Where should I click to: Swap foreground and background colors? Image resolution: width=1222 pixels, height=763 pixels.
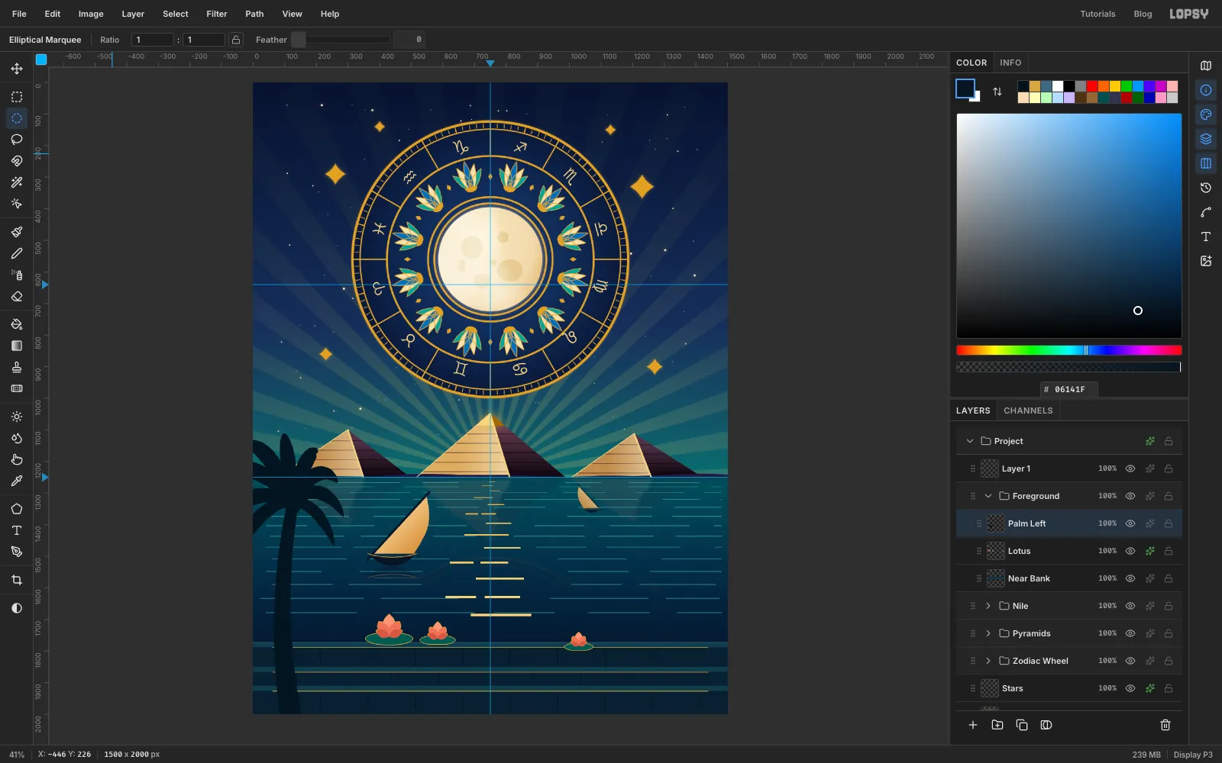(997, 92)
